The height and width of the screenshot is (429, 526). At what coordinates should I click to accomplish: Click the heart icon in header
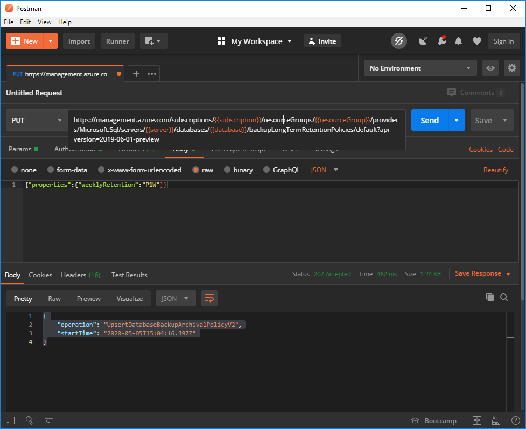(476, 41)
